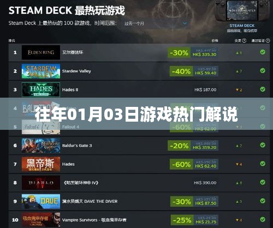The image size is (273, 228).
Task: Click the Baldur's Gate 3 title
Action: pos(77,146)
